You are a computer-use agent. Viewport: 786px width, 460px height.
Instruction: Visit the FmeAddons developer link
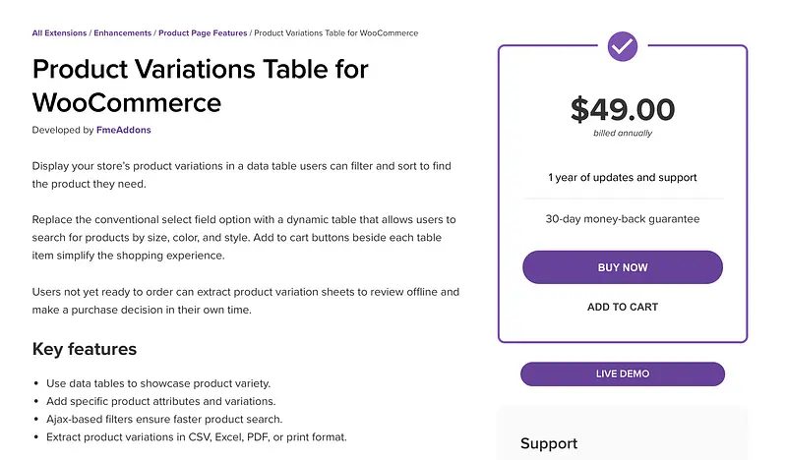point(124,130)
